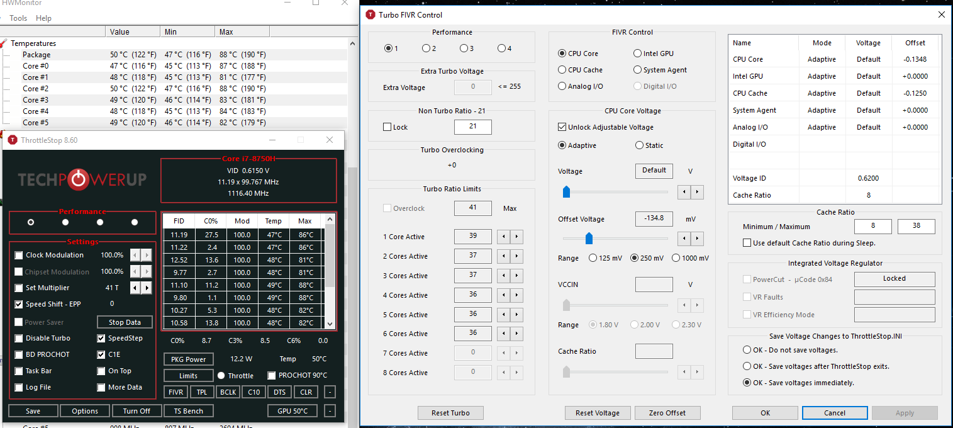Decrease Set Multiplier with left arrow

tap(135, 288)
